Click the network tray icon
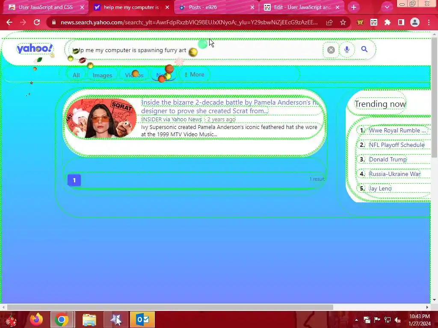 pos(388,320)
